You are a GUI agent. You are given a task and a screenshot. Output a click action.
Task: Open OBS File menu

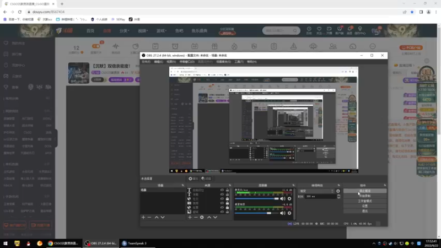146,62
